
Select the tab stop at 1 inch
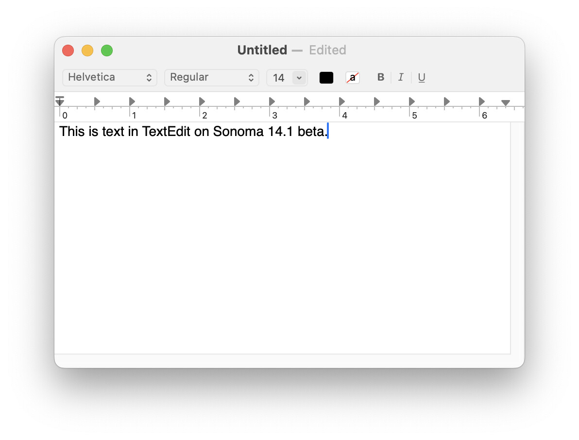132,102
